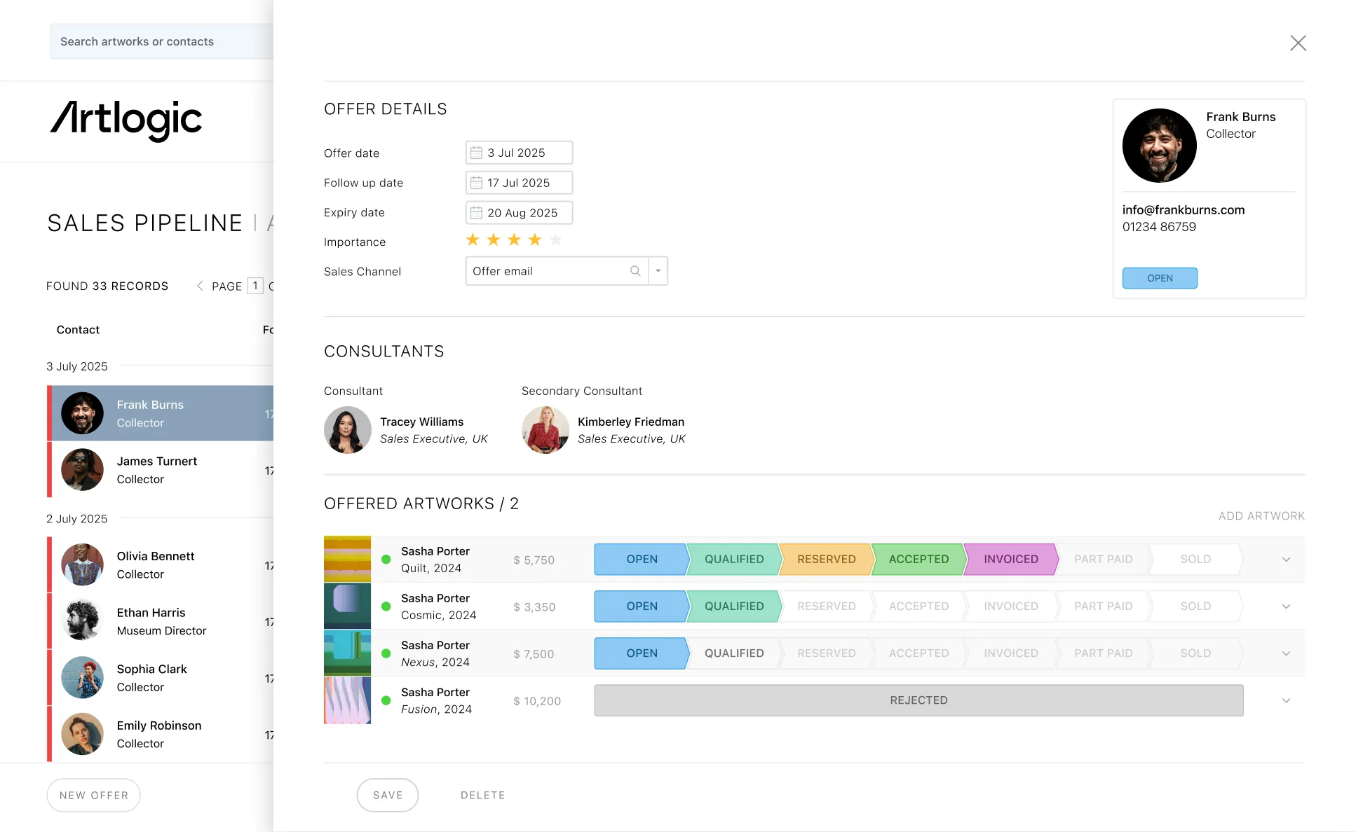This screenshot has width=1356, height=832.
Task: Set importance to one star
Action: coord(473,240)
